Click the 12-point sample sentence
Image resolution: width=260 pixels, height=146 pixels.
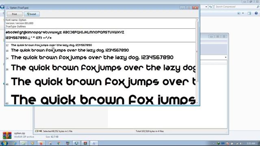click(52, 45)
